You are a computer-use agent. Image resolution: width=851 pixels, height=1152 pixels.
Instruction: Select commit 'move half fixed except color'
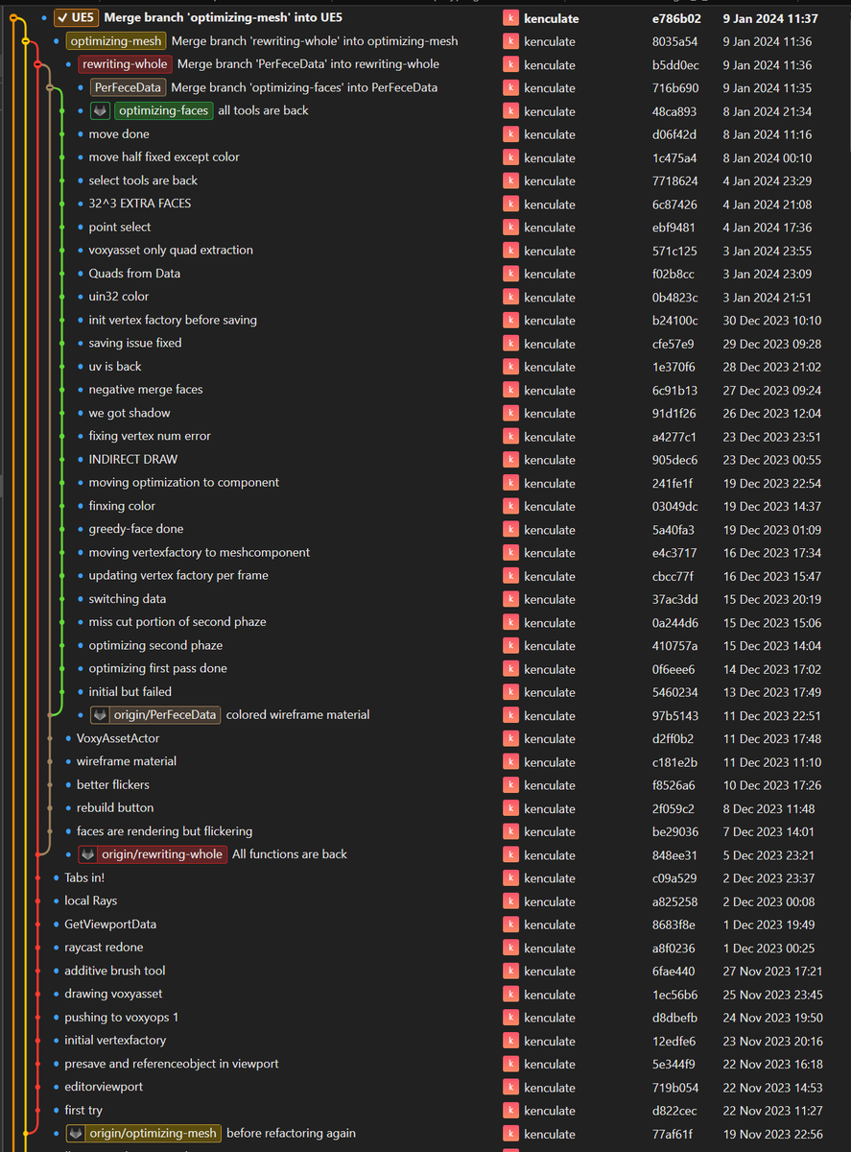164,157
